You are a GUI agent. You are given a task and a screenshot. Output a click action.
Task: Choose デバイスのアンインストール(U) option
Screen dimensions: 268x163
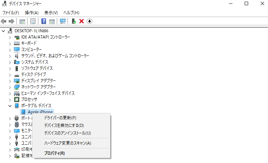point(67,133)
